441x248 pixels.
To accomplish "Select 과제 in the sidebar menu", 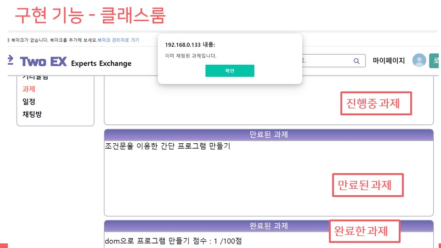I will tap(28, 89).
